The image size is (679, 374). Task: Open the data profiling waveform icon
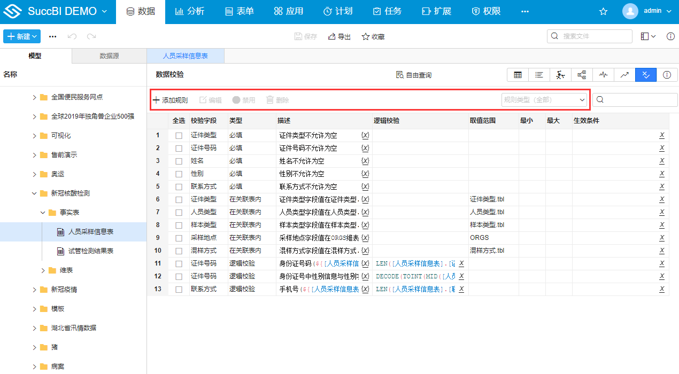click(603, 75)
